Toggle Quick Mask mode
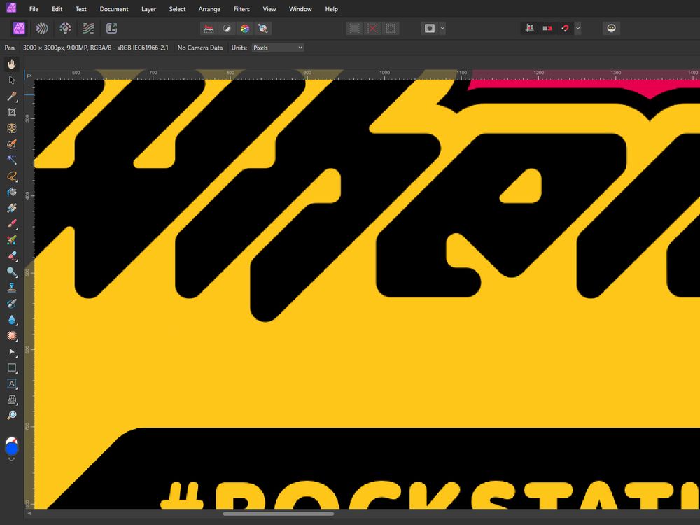The height and width of the screenshot is (525, 700). point(430,29)
